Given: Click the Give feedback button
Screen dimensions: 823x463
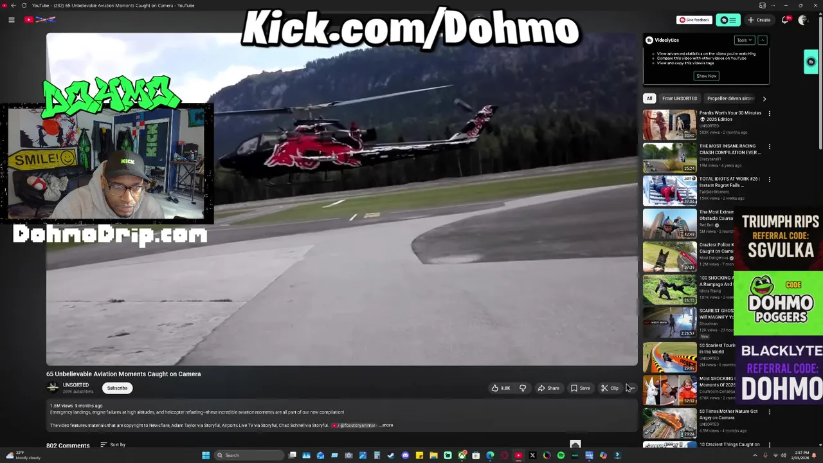Looking at the screenshot, I should pos(694,20).
